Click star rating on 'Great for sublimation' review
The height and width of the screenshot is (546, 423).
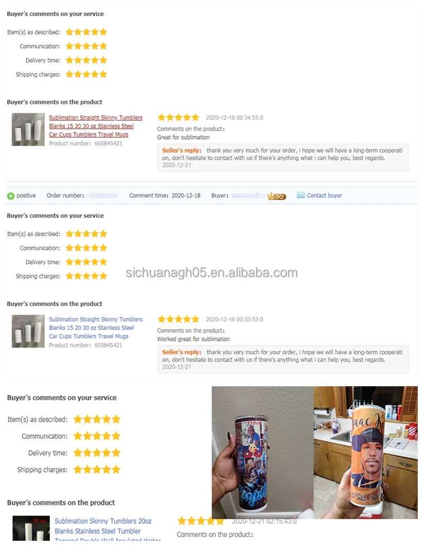[178, 118]
